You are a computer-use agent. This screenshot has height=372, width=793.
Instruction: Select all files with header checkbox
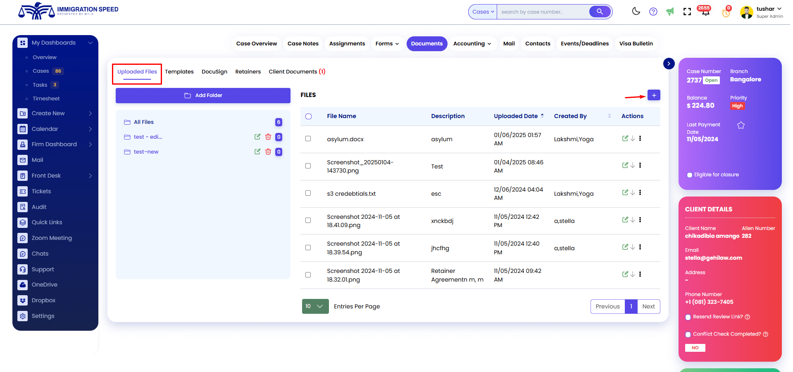(x=308, y=116)
